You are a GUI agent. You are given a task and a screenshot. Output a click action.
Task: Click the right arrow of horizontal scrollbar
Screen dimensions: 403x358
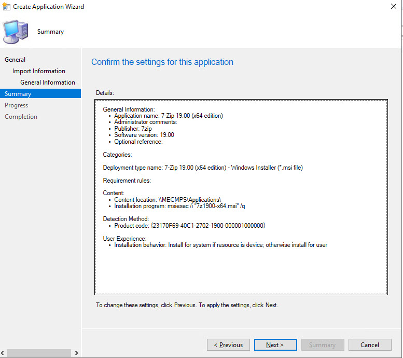77,353
